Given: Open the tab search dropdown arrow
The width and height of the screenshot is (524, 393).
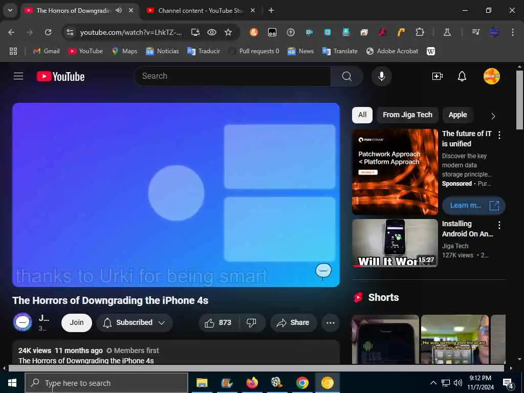Looking at the screenshot, I should tap(10, 10).
